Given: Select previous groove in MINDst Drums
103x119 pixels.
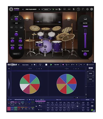Looking at the screenshot, I should pyautogui.click(x=42, y=10).
